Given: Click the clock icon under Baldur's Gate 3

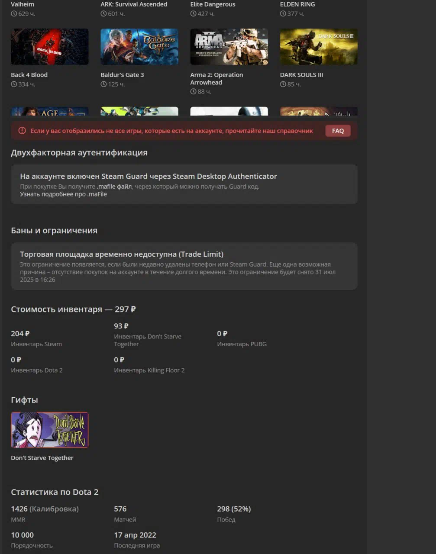Looking at the screenshot, I should [x=103, y=84].
